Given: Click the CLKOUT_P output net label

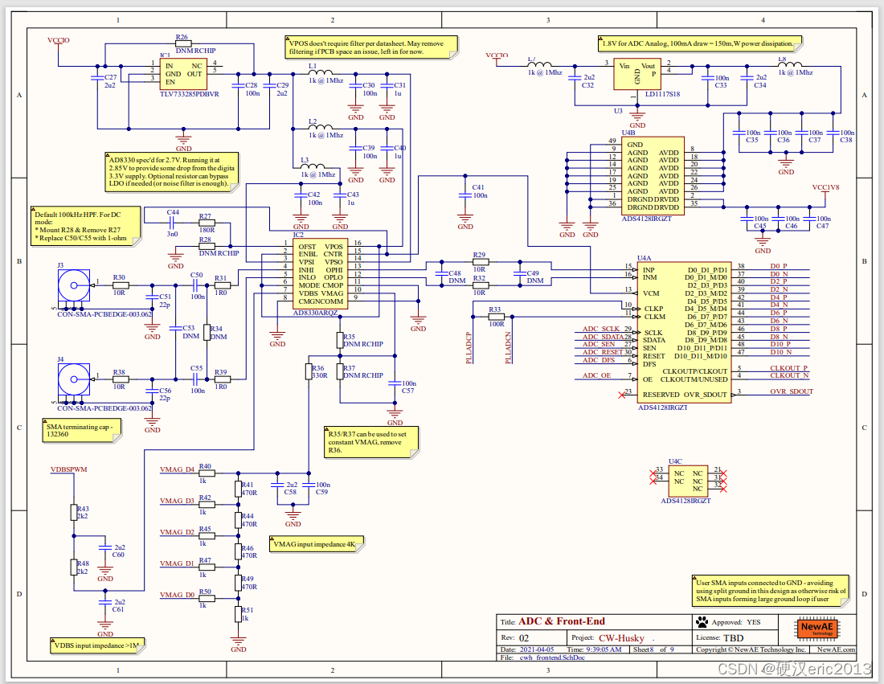Looking at the screenshot, I should click(x=788, y=368).
